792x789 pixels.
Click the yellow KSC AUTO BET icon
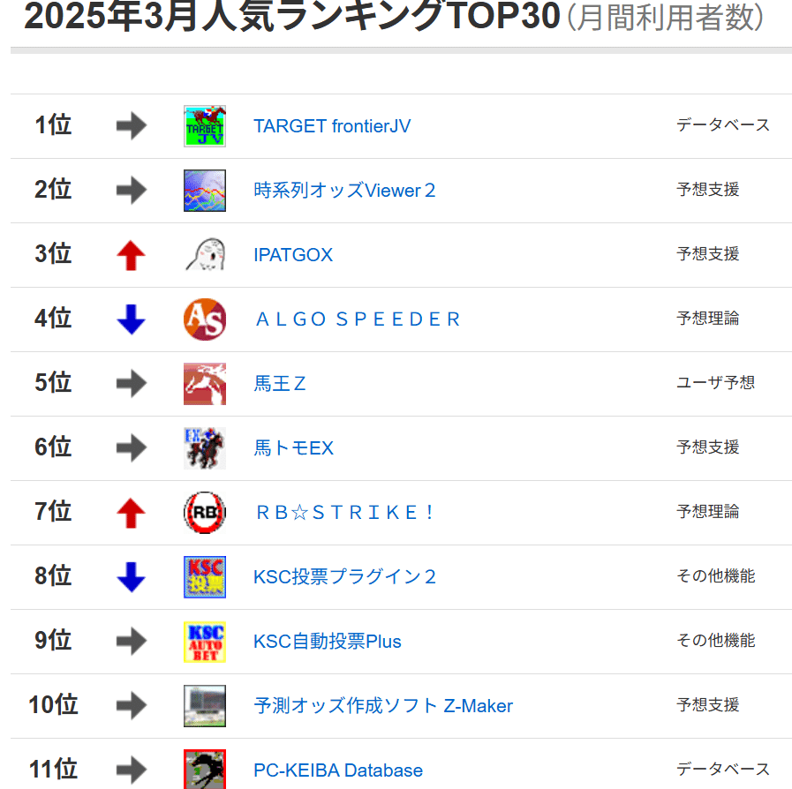point(204,642)
